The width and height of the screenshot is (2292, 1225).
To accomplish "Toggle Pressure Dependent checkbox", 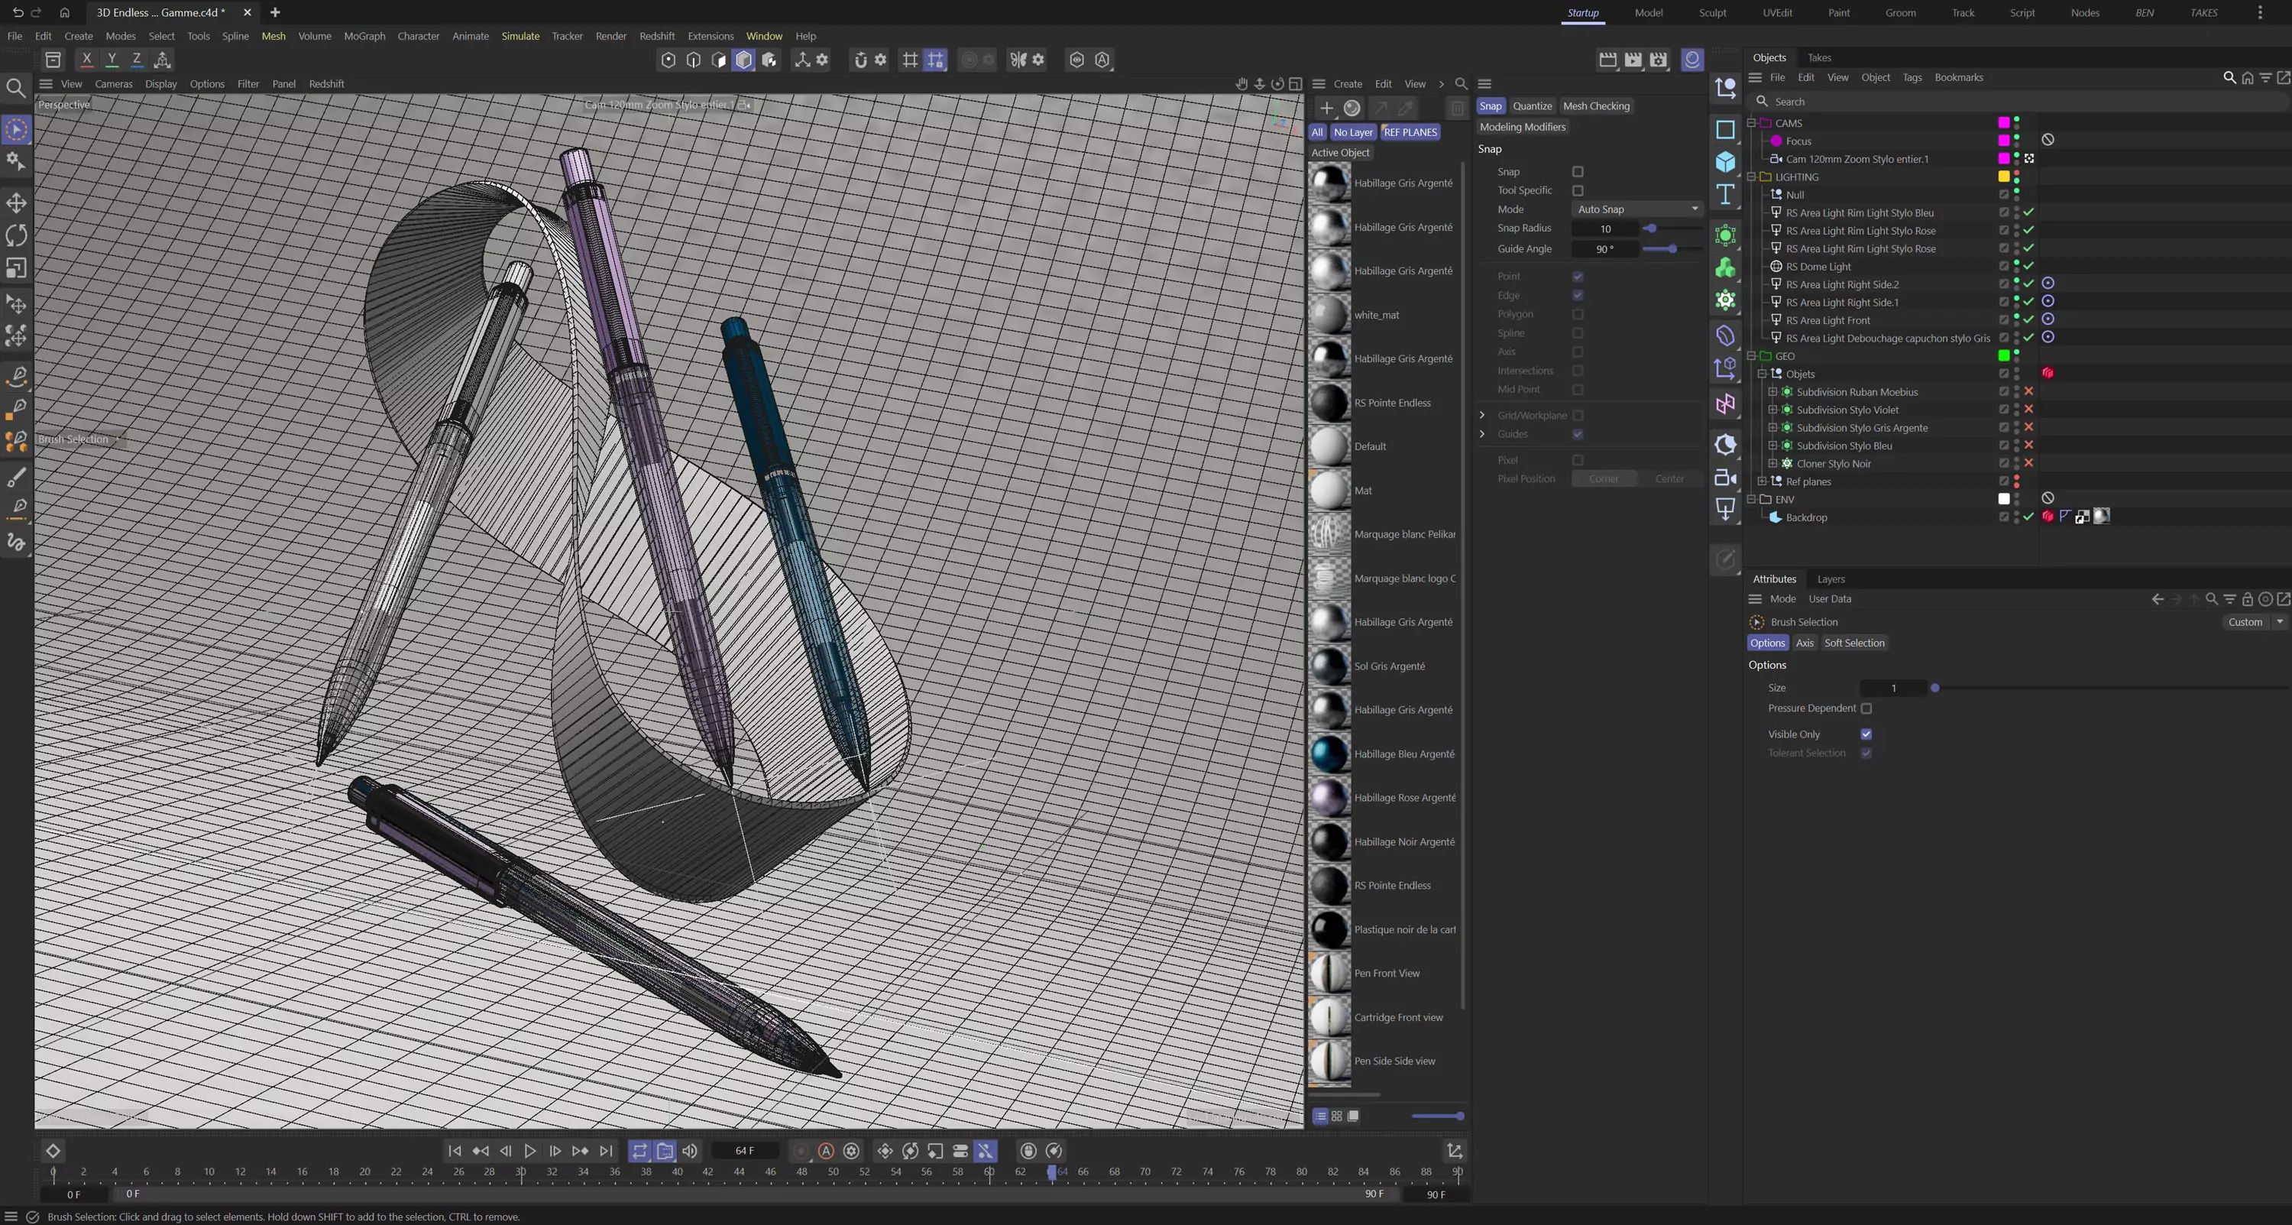I will tap(1866, 708).
